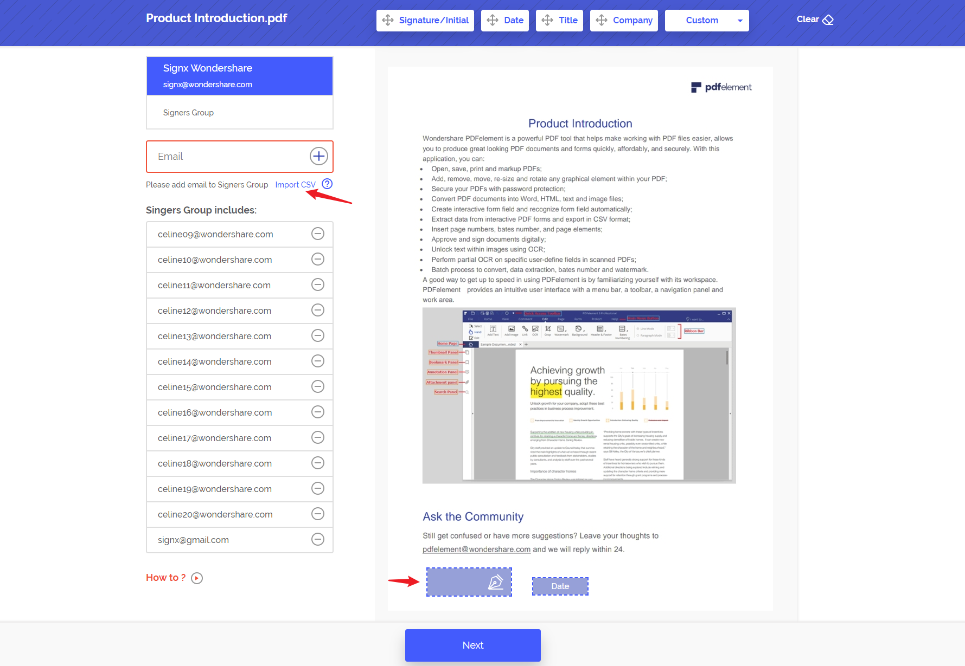965x666 pixels.
Task: Click celine17@wondershare.com email text
Action: point(215,438)
